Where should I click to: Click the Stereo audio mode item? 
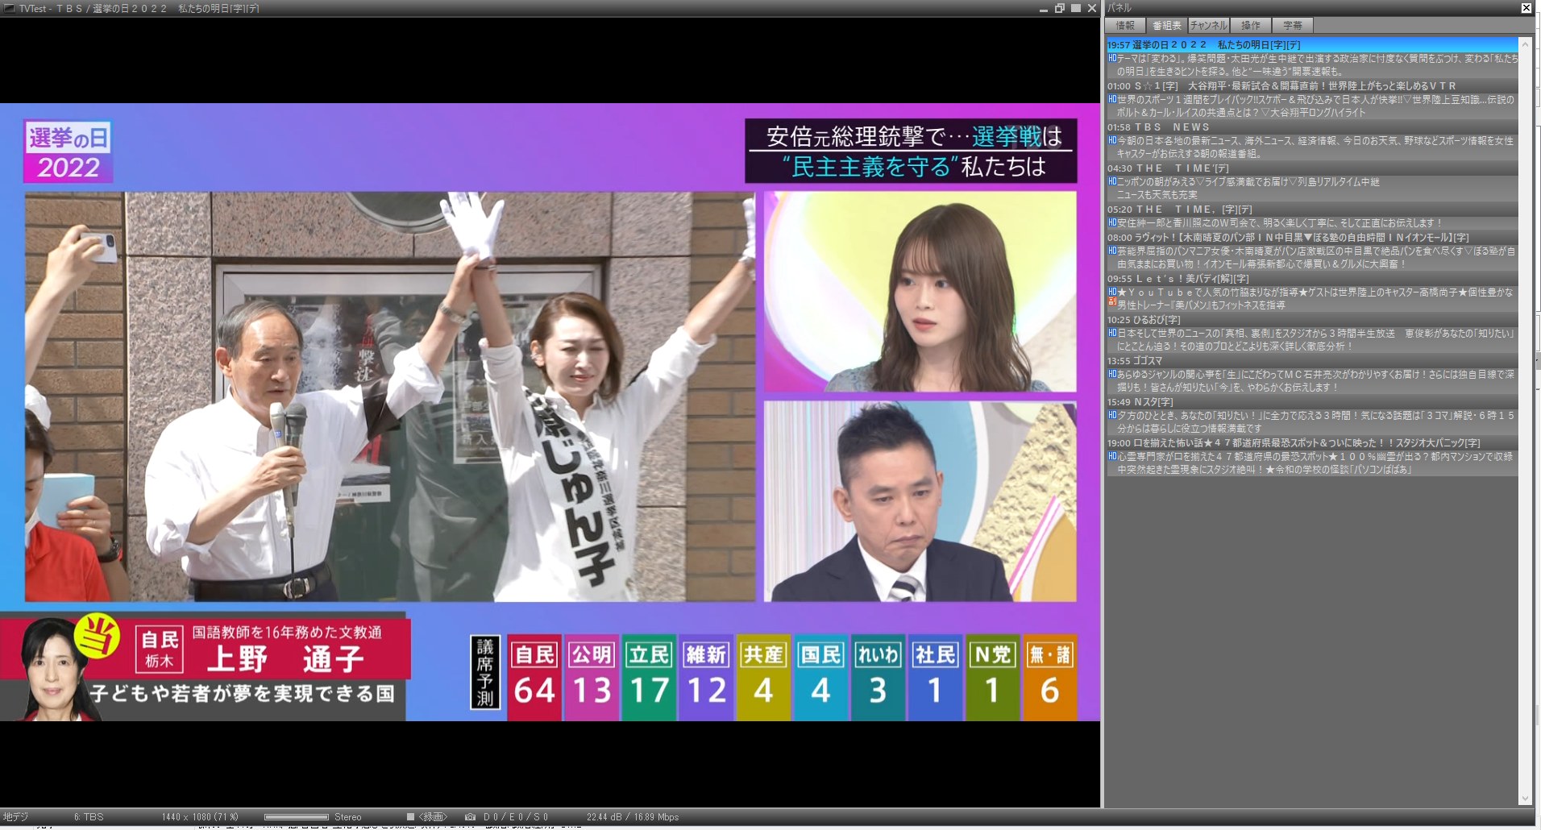point(347,817)
